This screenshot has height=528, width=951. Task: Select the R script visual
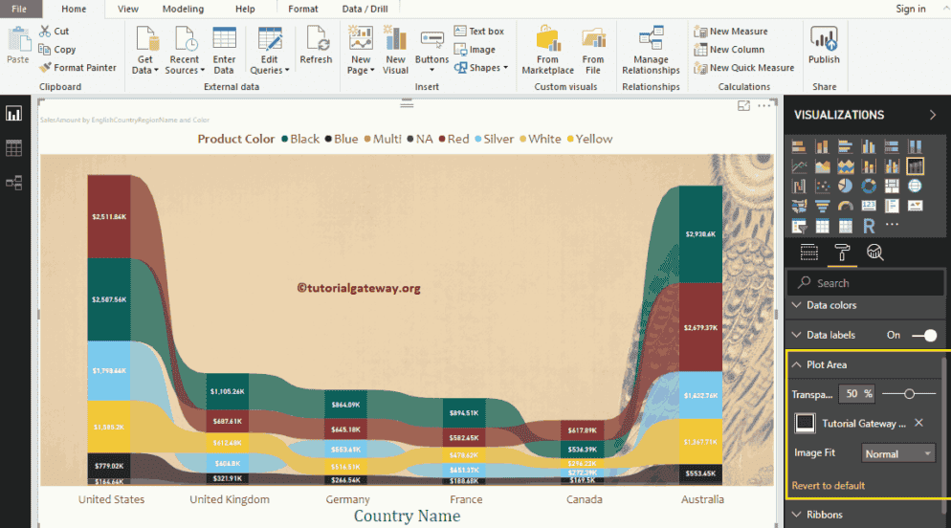869,226
